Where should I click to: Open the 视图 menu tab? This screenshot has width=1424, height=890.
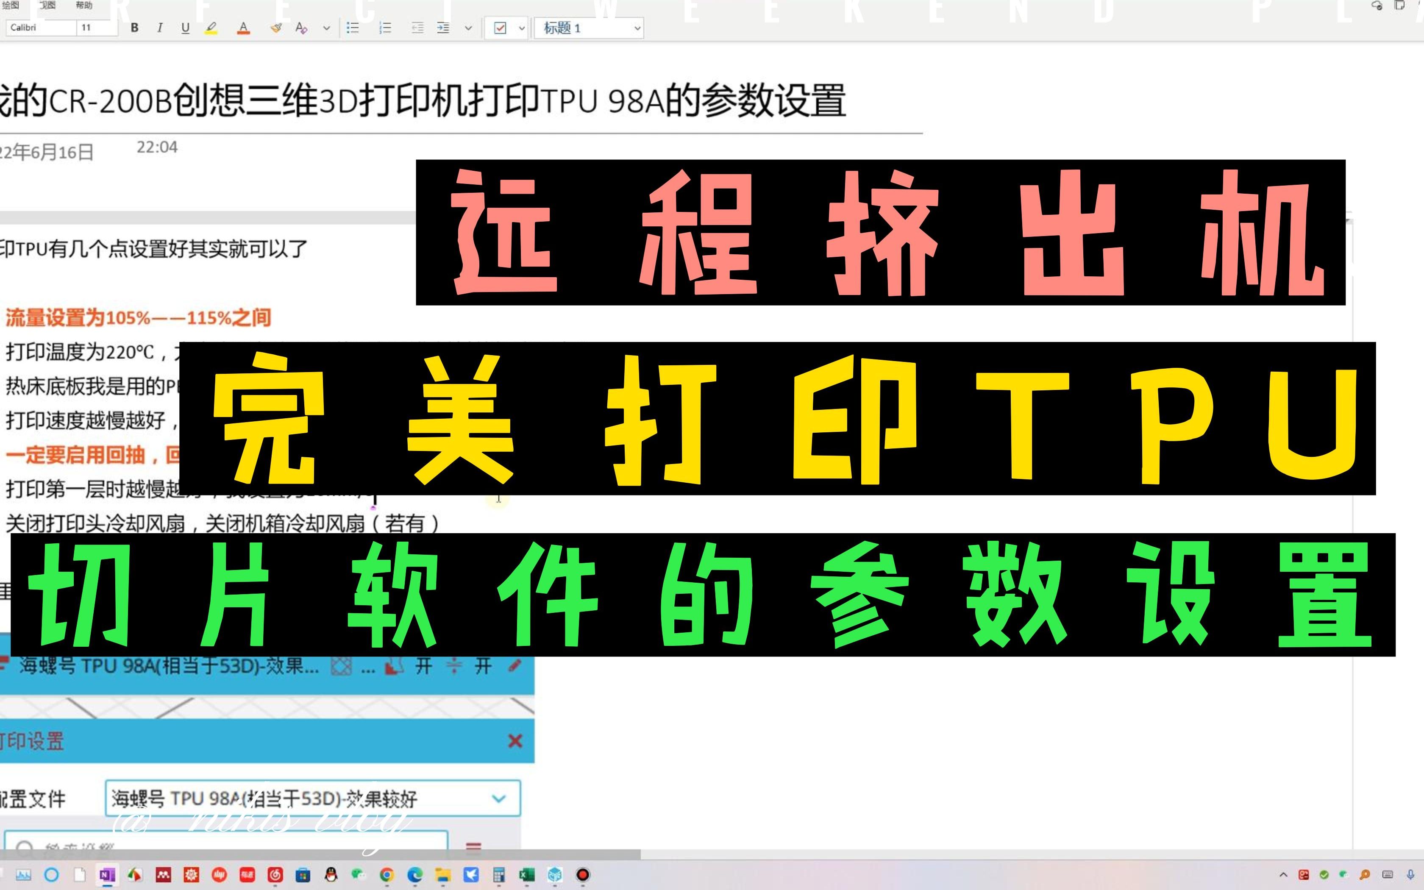coord(47,5)
